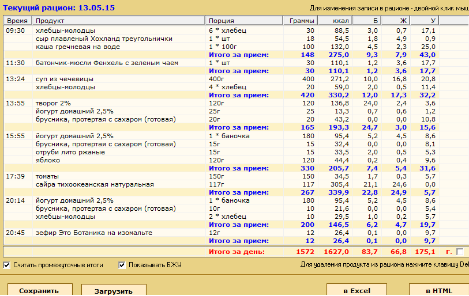The height and width of the screenshot is (296, 469).
Task: Click kcal value '305,4' of сайра
Action: 339,184
